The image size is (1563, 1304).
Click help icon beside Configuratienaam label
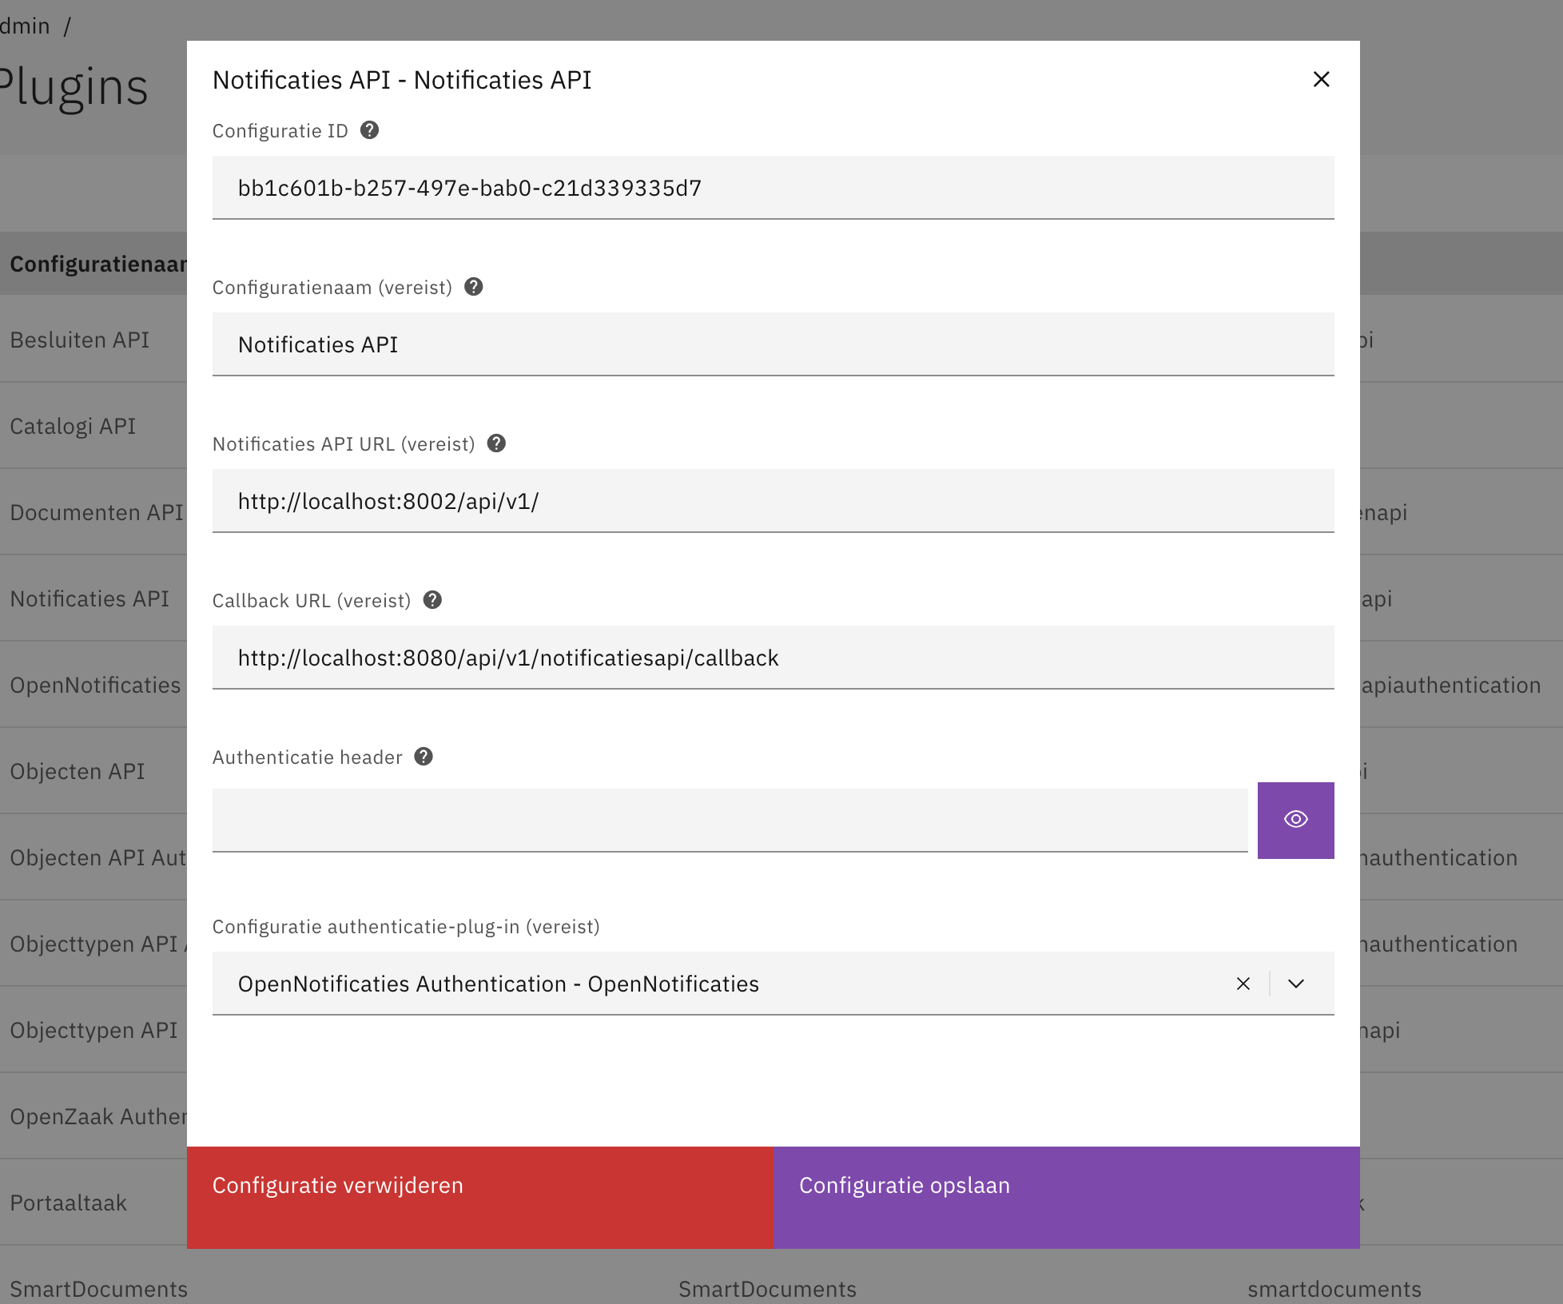pyautogui.click(x=474, y=287)
